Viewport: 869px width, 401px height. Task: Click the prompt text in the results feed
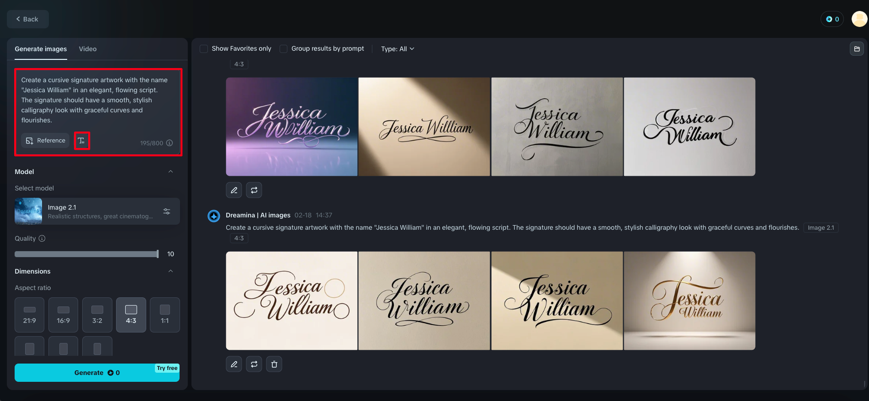tap(512, 227)
